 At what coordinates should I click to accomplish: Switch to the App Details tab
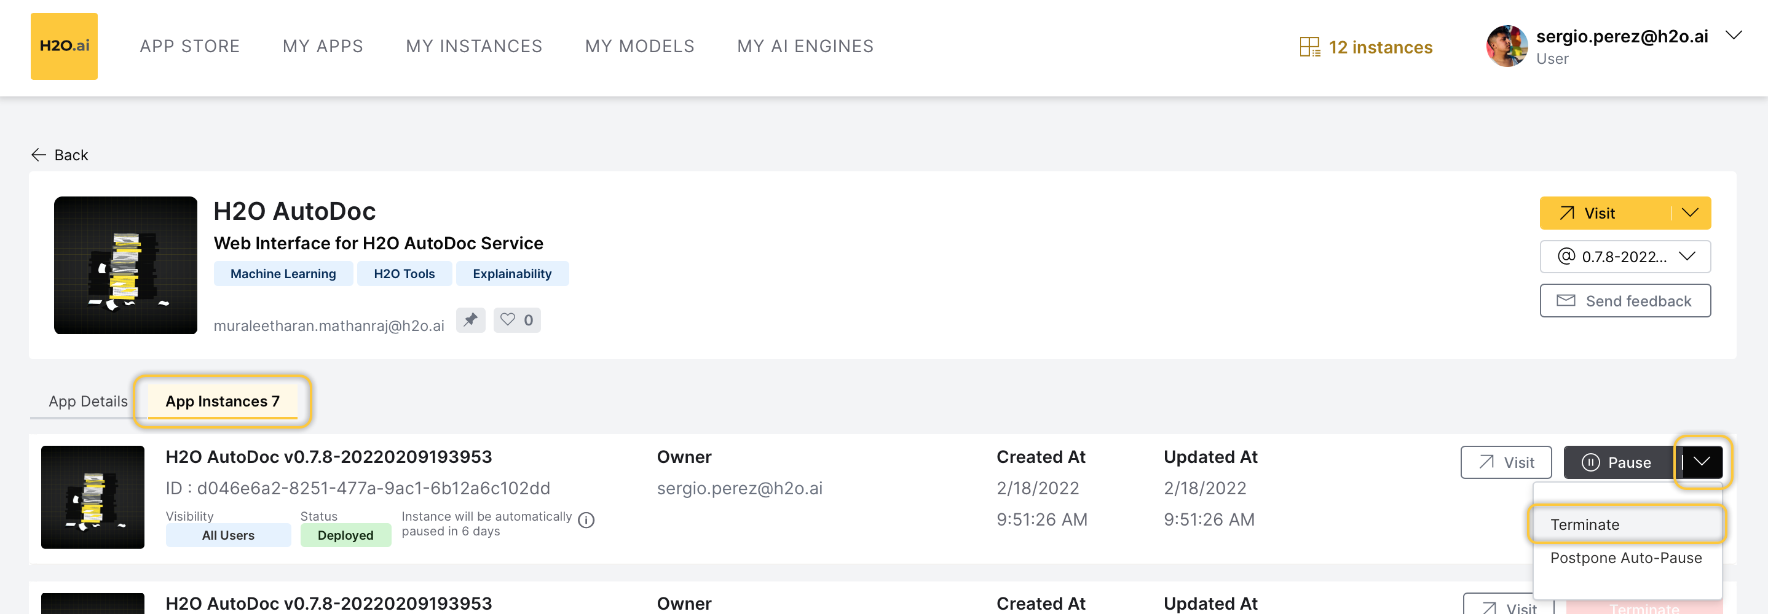tap(88, 401)
